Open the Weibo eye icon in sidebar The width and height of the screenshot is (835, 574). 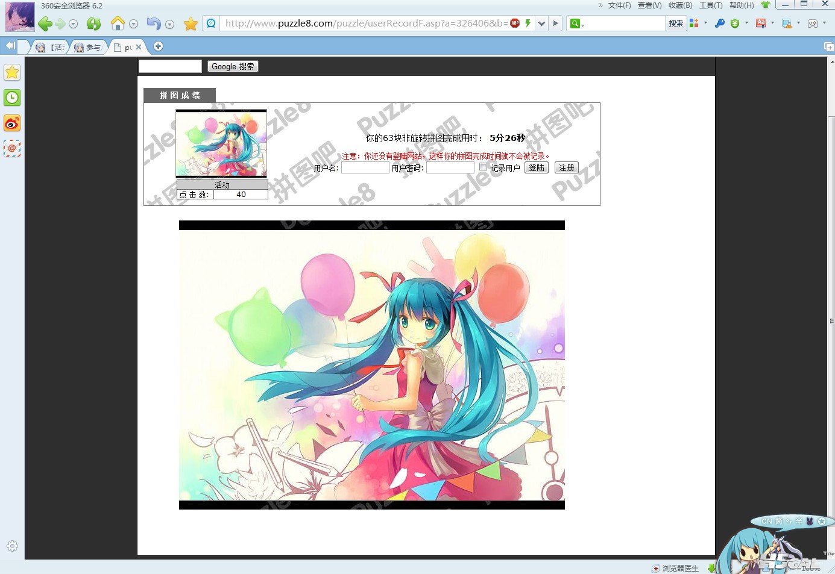(12, 123)
